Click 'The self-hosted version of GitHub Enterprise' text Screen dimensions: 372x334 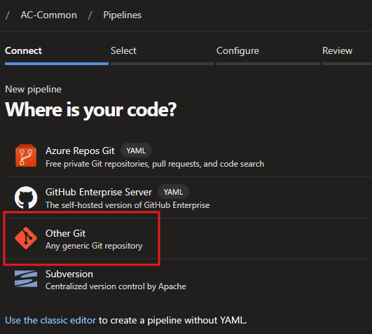[x=128, y=205]
